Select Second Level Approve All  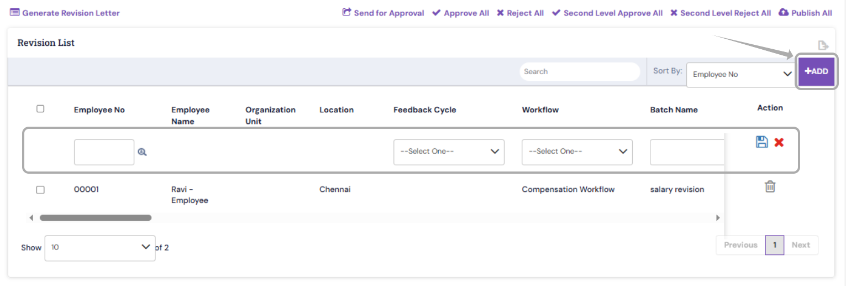(607, 13)
